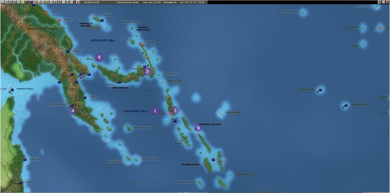Viewport: 390px width, 193px height.
Task: Click the red end-turn arrow in toolbar
Action: [x=78, y=2]
